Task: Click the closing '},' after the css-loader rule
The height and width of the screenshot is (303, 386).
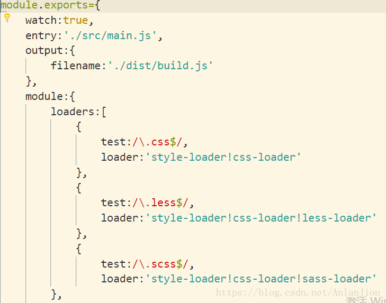Action: 82,172
